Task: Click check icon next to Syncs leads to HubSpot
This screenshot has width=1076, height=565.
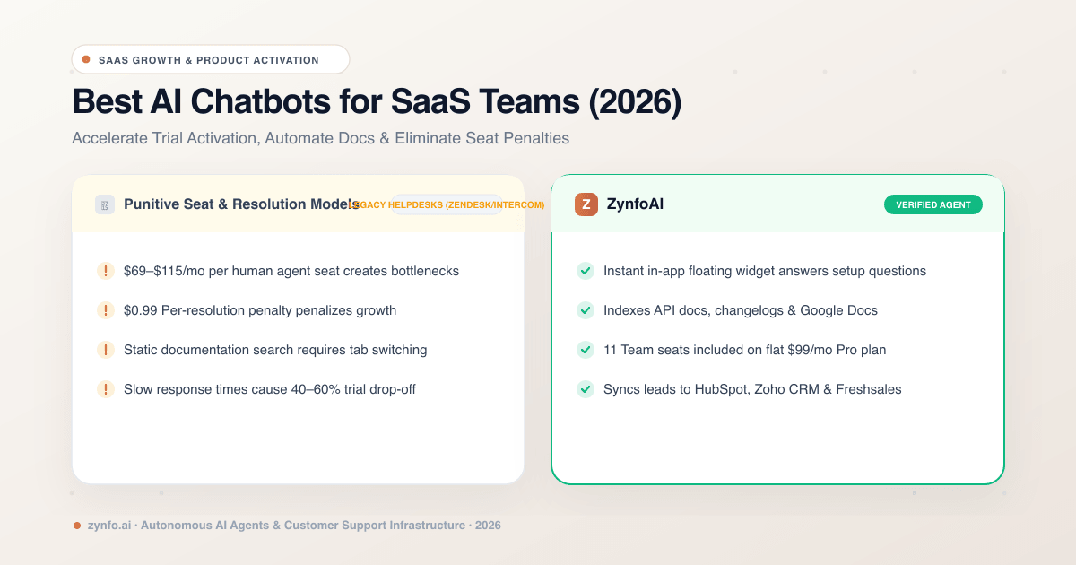Action: pyautogui.click(x=586, y=389)
